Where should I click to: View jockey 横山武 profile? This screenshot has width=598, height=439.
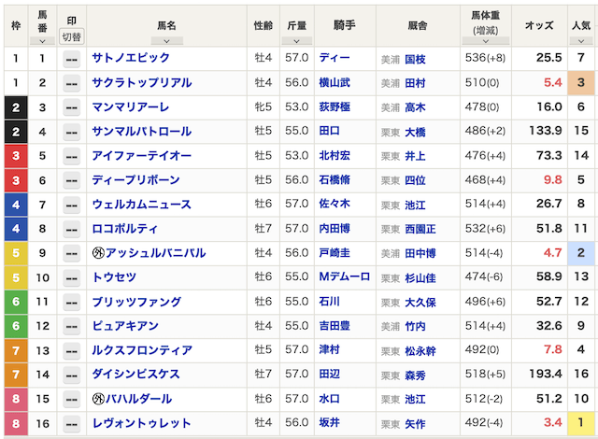tap(334, 83)
